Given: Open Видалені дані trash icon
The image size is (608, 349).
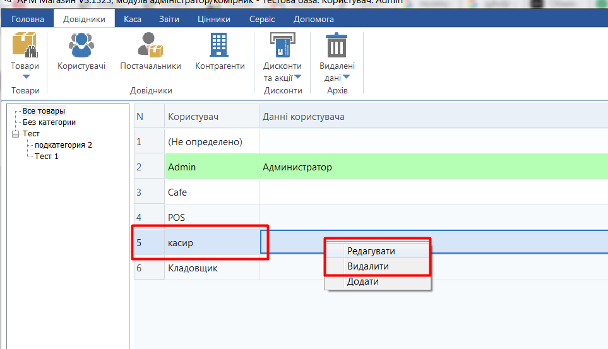Looking at the screenshot, I should tap(337, 45).
